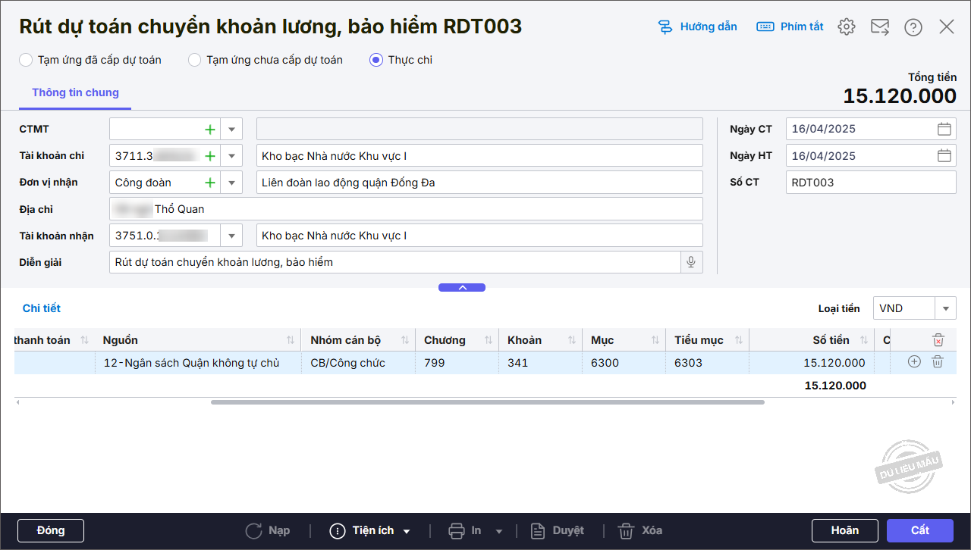
Task: Click the horizontal scrollbar under the detail table
Action: pos(487,402)
